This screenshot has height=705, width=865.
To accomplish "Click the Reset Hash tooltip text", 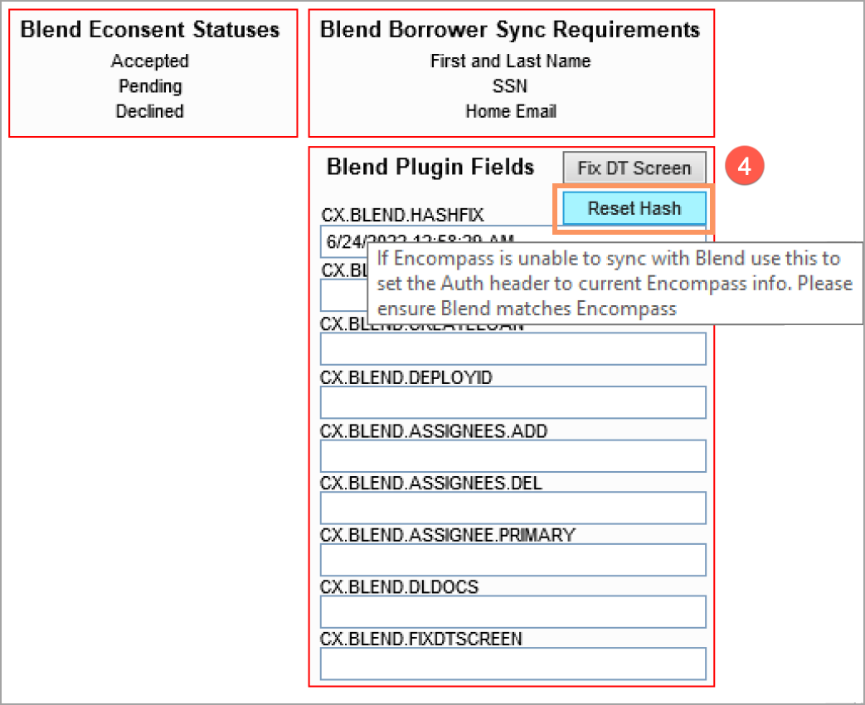I will [615, 283].
